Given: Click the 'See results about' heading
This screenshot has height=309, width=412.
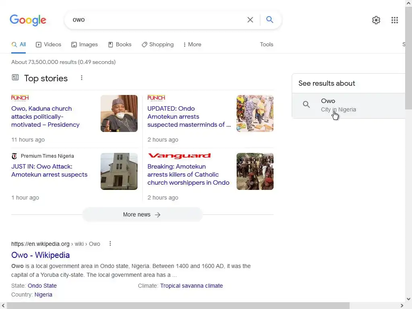Looking at the screenshot, I should (x=327, y=83).
